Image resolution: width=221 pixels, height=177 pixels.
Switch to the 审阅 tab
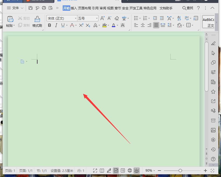point(103,8)
